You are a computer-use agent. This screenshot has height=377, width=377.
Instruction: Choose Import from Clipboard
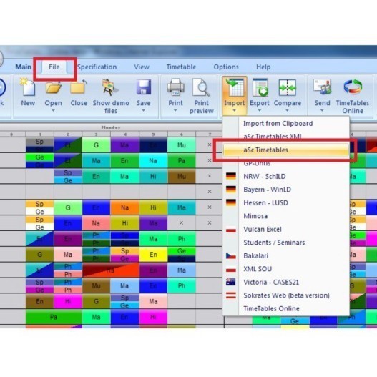pyautogui.click(x=286, y=123)
